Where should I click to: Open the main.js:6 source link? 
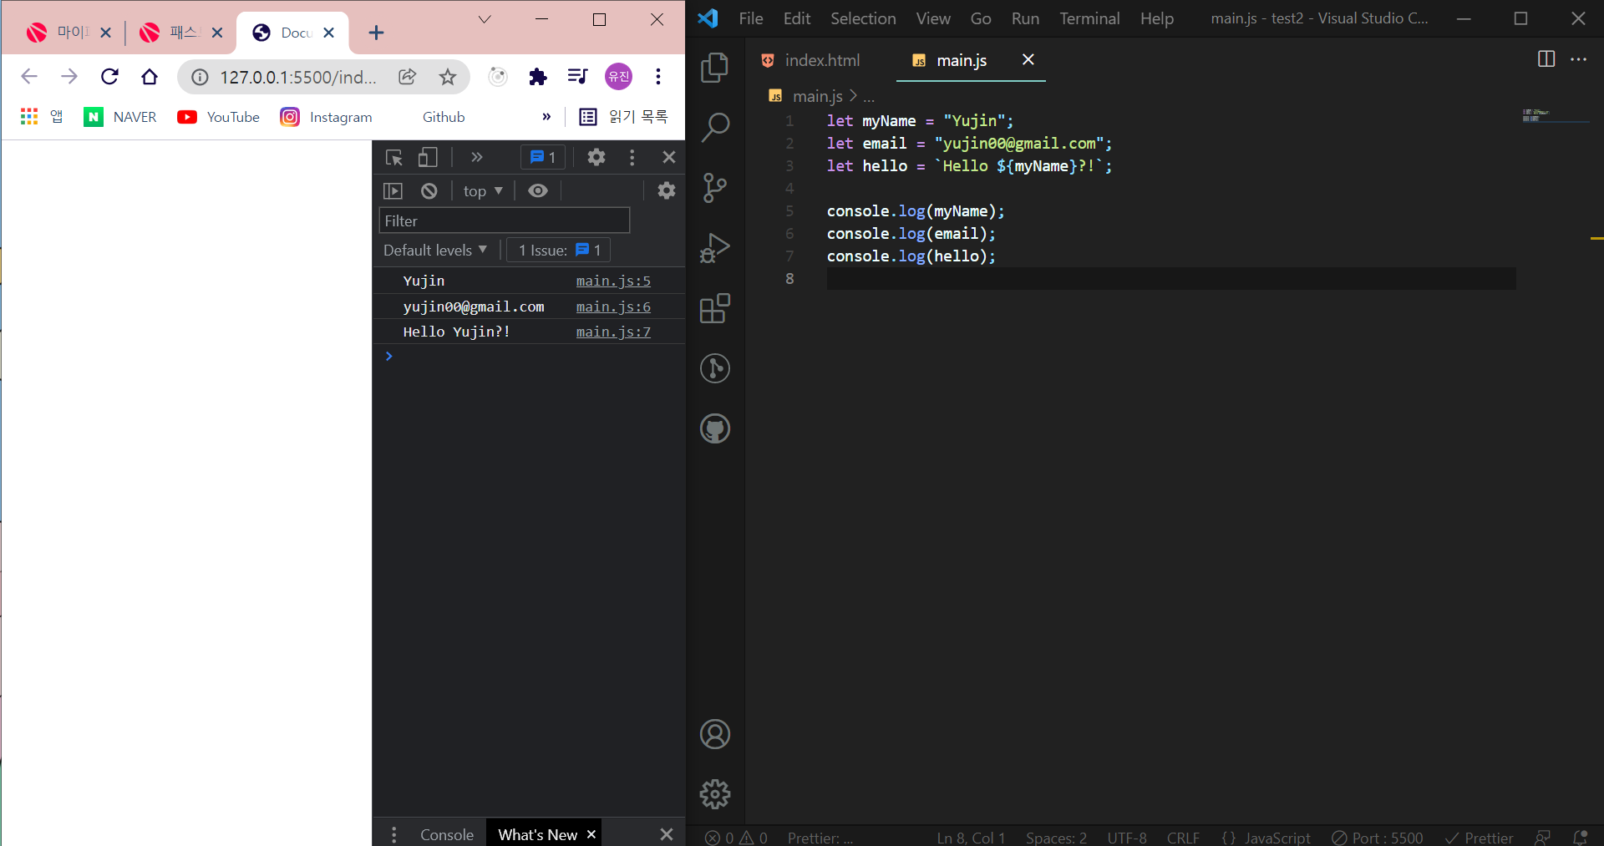(x=613, y=307)
